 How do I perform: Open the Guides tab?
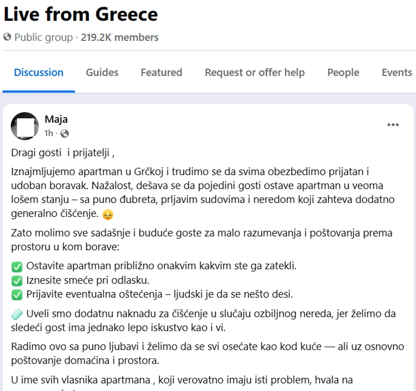click(x=102, y=73)
